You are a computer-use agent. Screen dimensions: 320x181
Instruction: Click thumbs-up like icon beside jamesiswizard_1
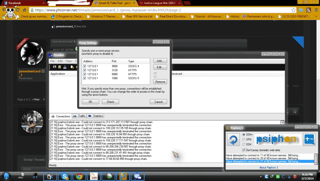coord(53,26)
